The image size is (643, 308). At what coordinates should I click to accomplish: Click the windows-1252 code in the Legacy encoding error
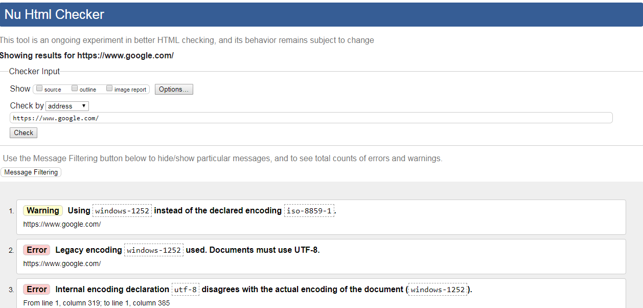click(x=154, y=250)
